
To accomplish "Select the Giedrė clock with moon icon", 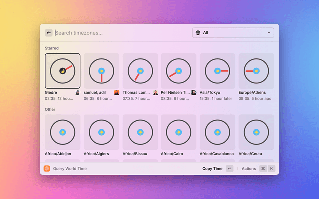I will pyautogui.click(x=62, y=71).
